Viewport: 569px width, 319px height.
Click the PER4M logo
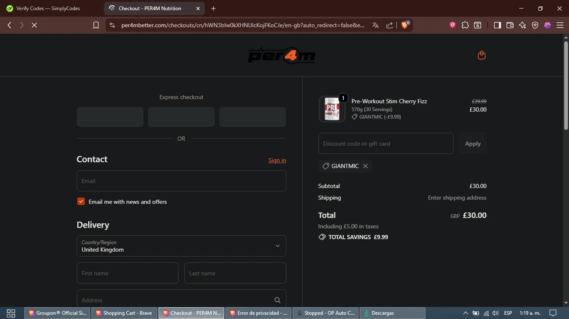point(281,55)
